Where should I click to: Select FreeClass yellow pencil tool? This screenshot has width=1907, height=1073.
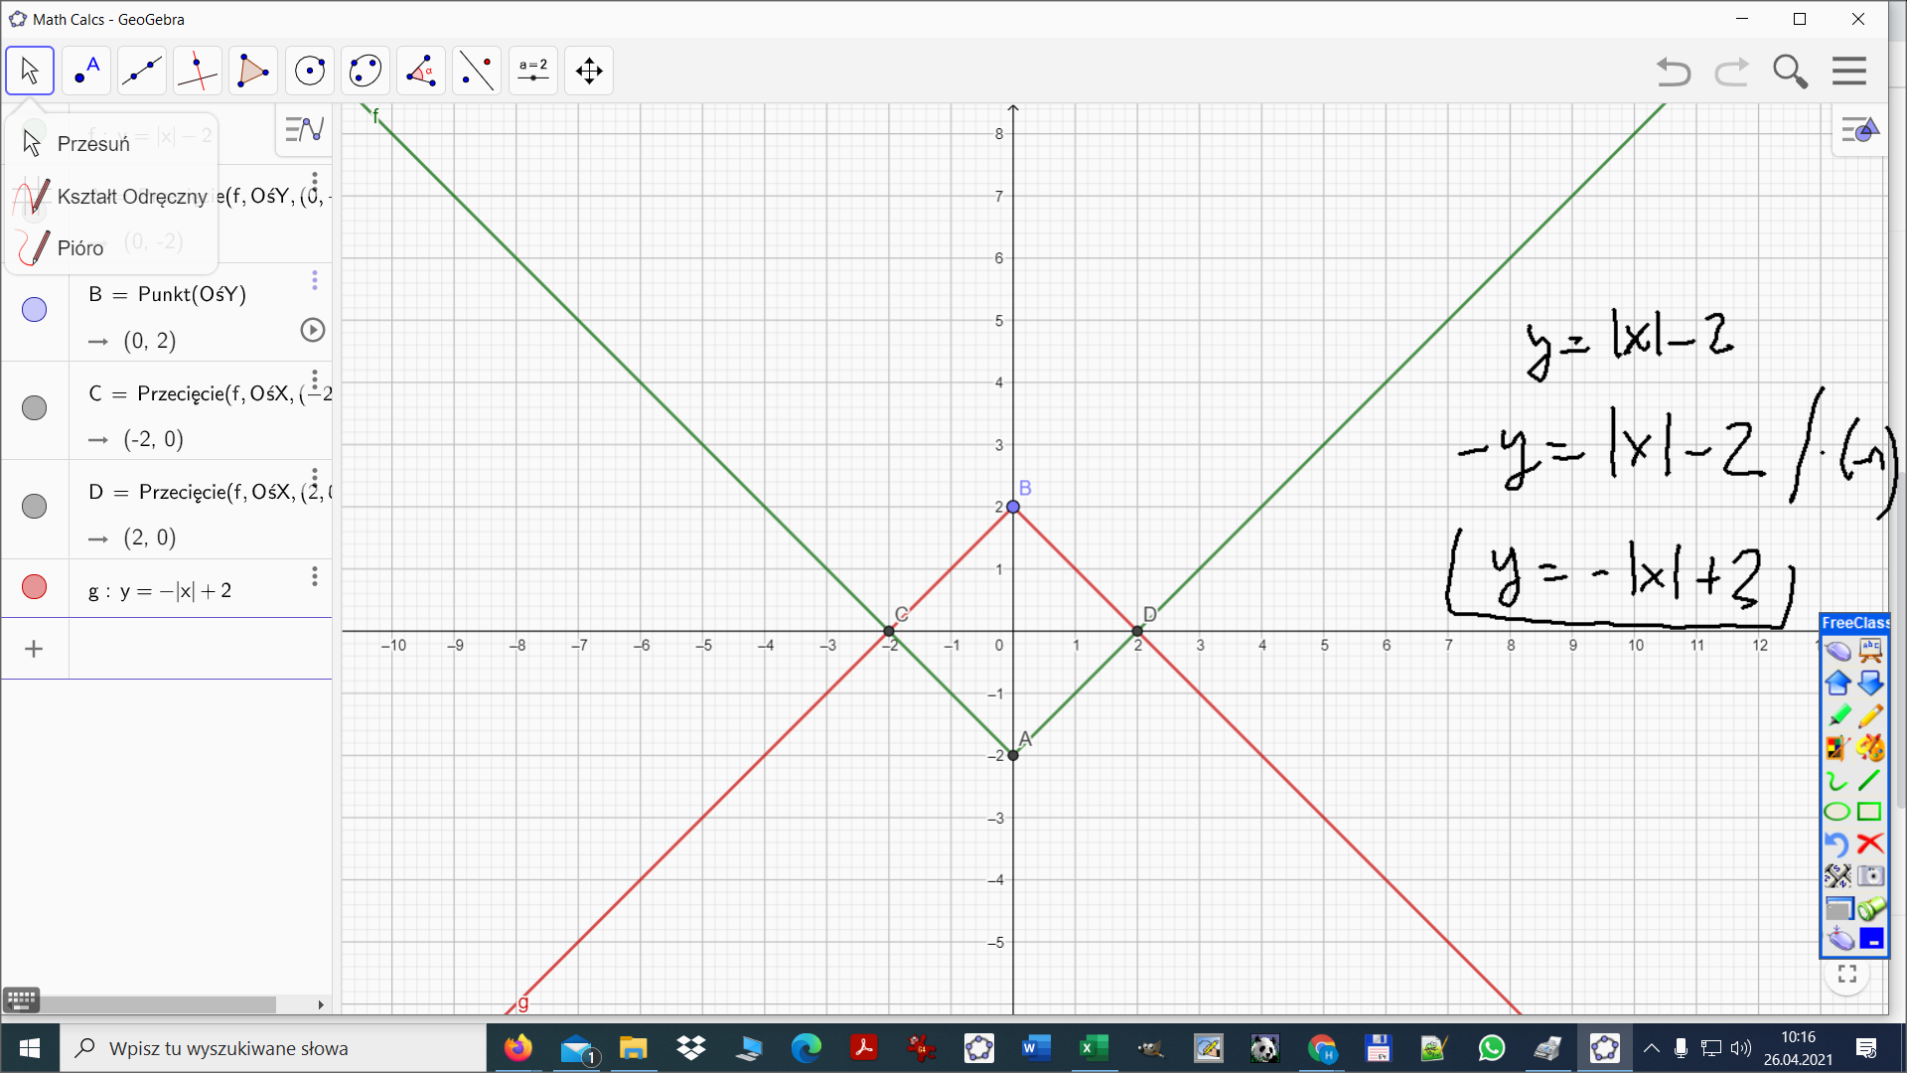click(x=1870, y=715)
